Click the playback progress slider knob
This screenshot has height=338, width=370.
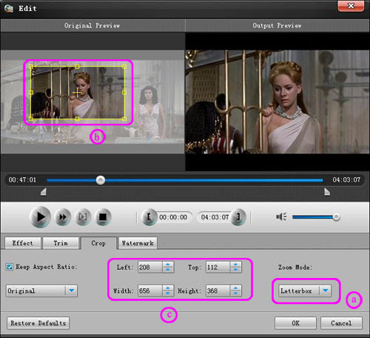101,180
